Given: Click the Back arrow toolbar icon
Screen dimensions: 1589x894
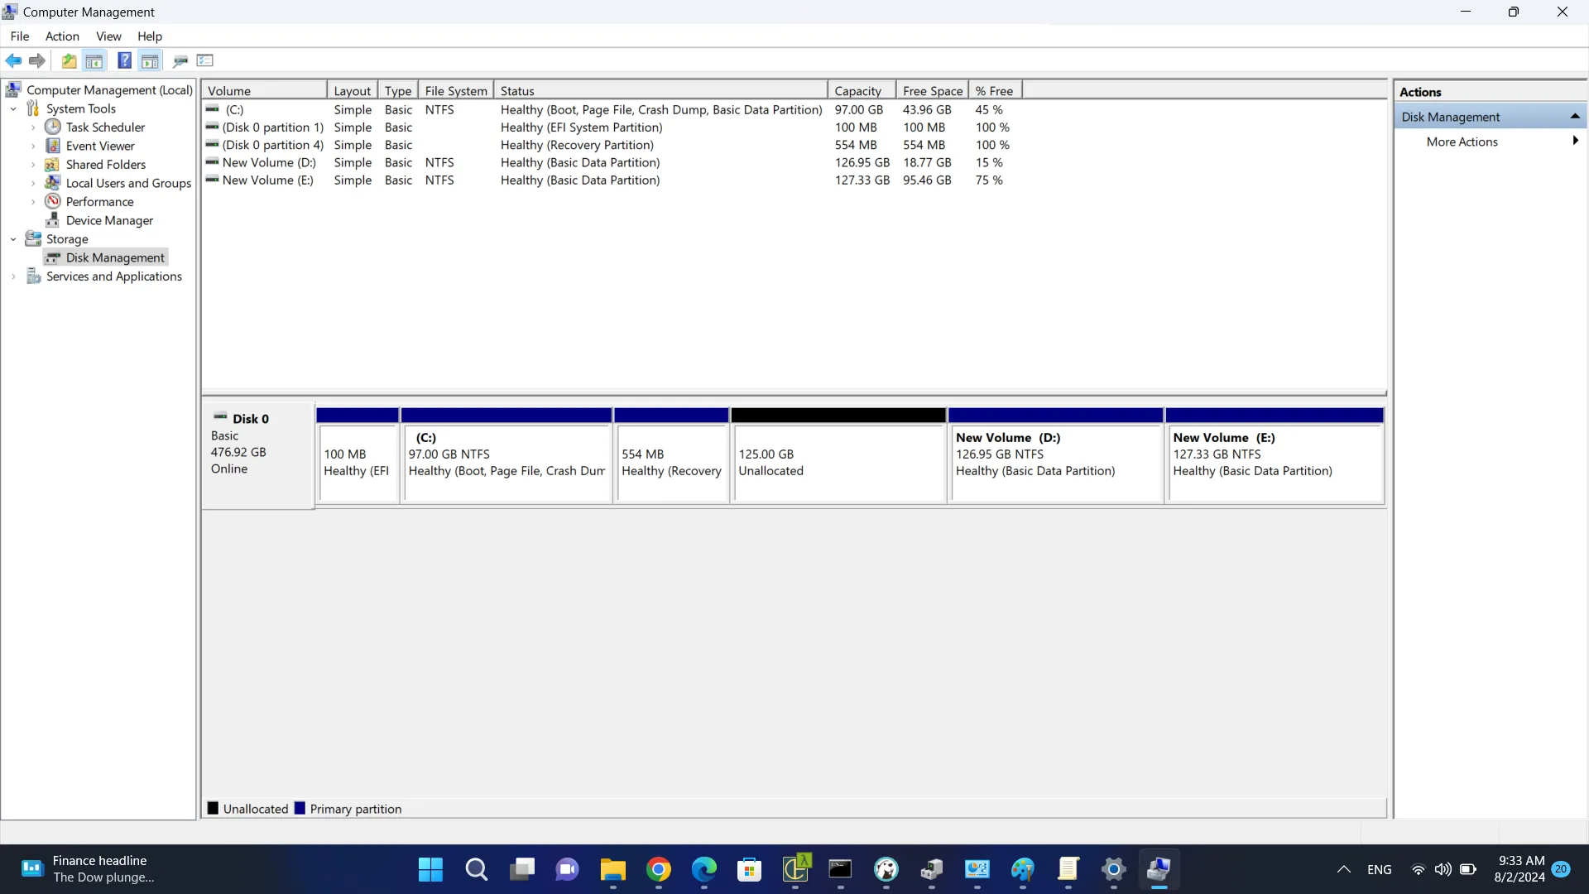Looking at the screenshot, I should (x=13, y=60).
